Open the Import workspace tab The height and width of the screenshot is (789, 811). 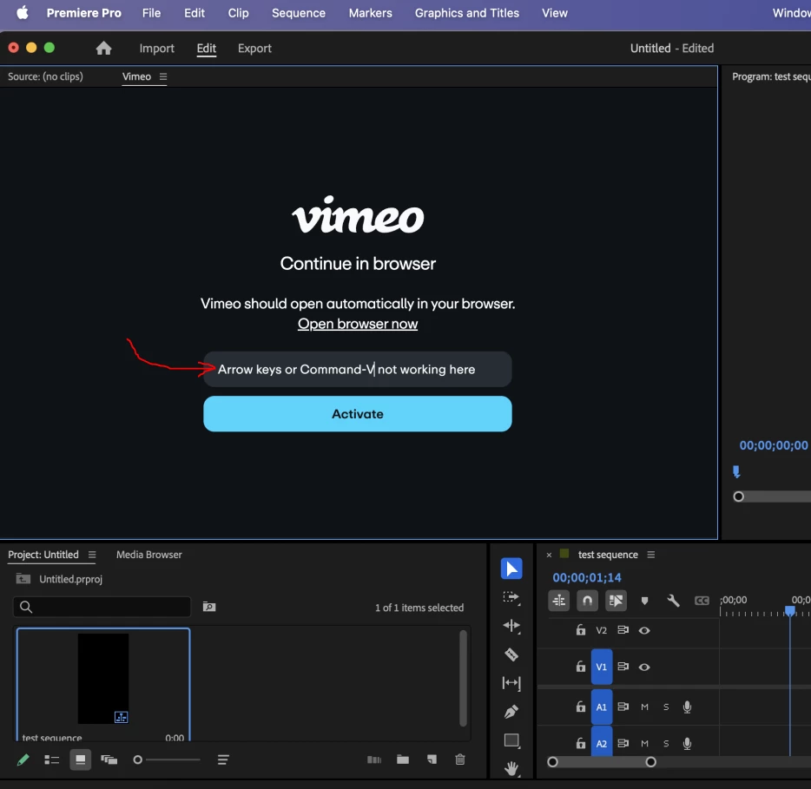tap(156, 48)
